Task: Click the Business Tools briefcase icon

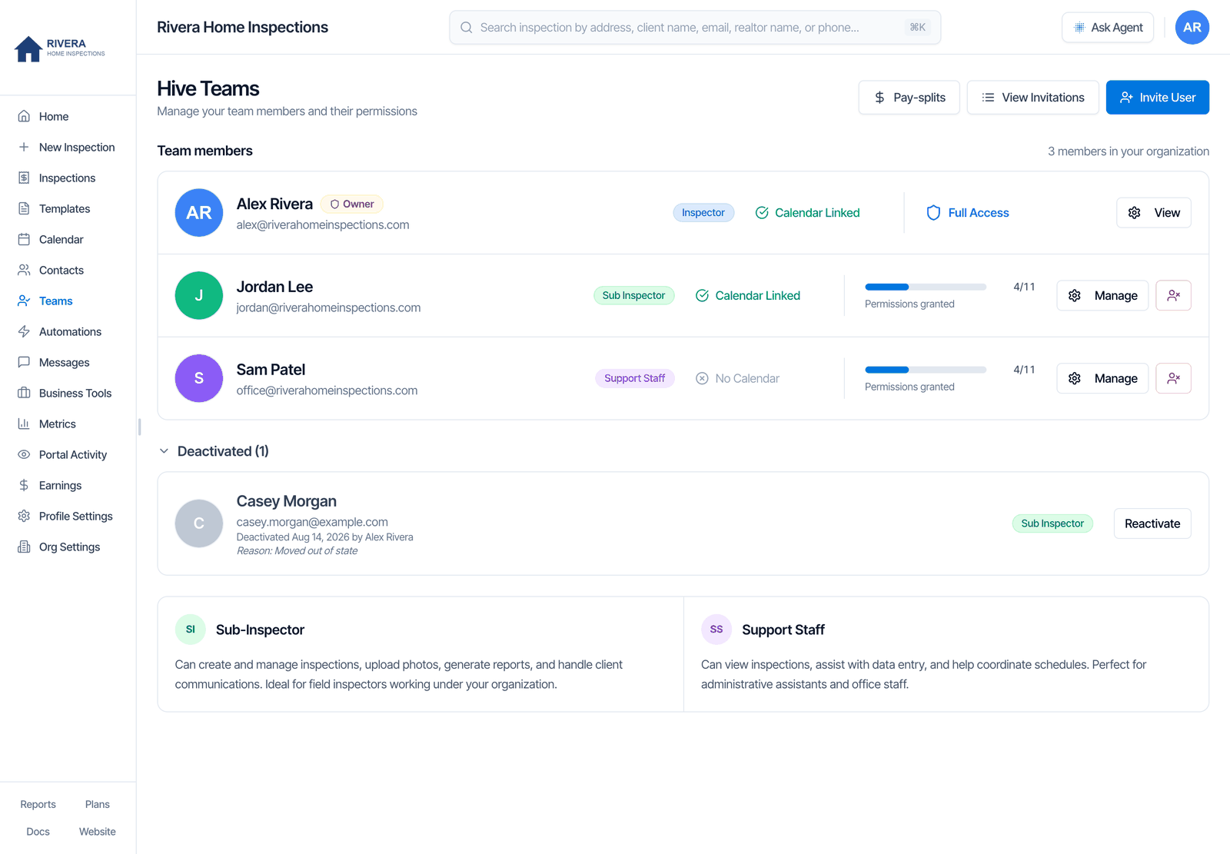Action: (x=24, y=393)
